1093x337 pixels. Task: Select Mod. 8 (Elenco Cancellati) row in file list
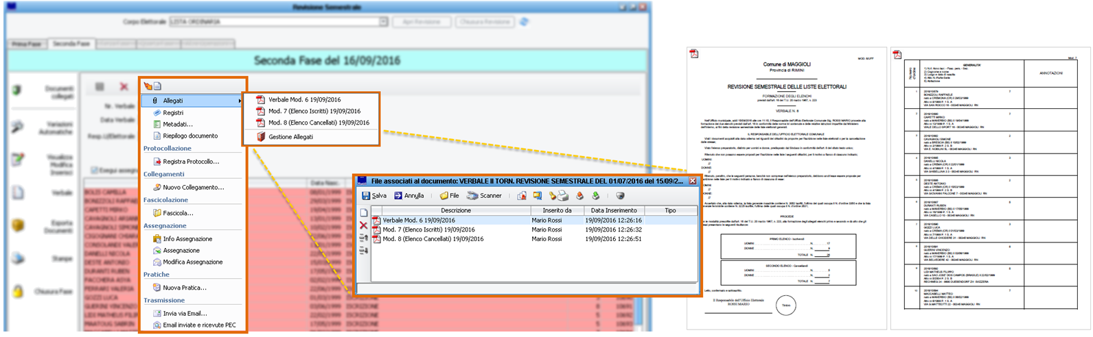click(433, 239)
